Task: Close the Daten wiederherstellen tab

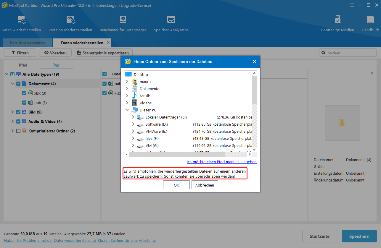Action: (x=108, y=43)
